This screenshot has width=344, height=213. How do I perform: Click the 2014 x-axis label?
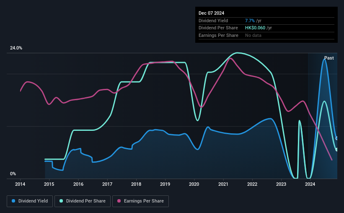point(20,184)
